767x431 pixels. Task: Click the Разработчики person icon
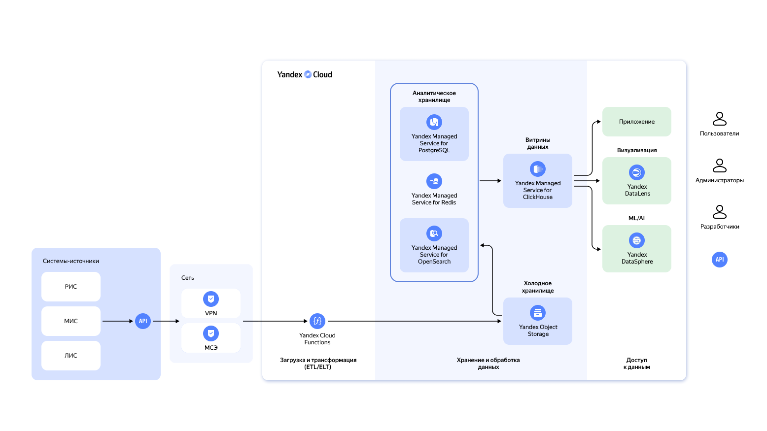tap(720, 212)
